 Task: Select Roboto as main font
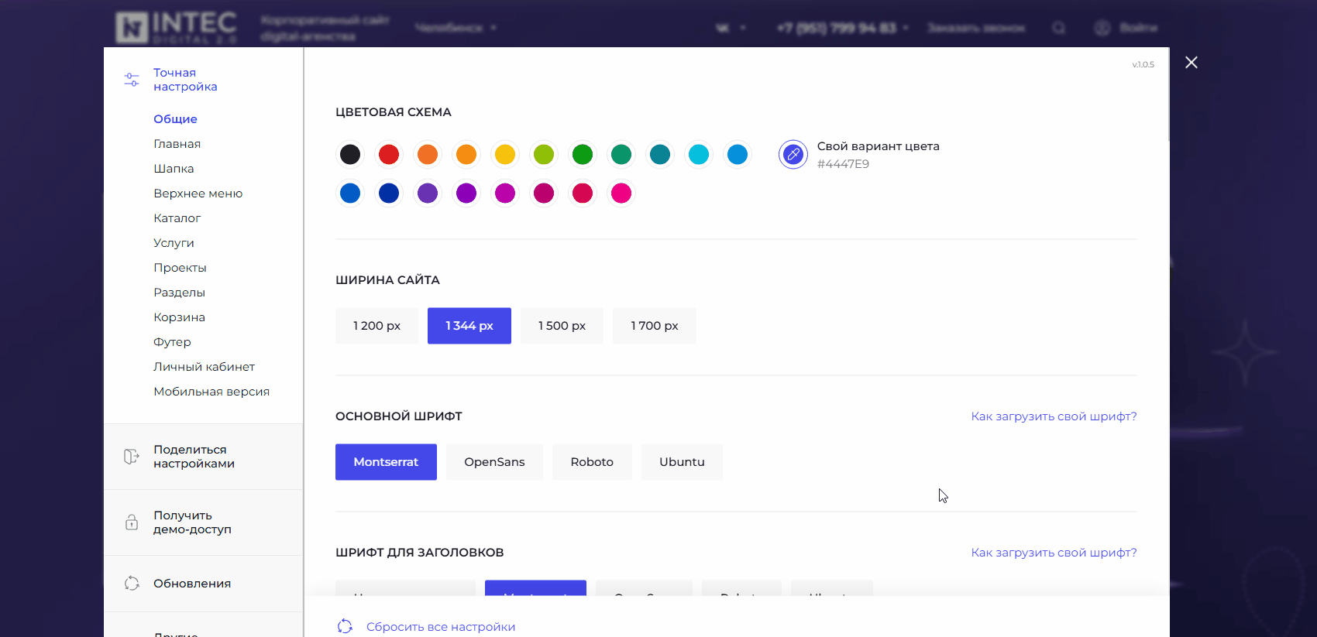pos(592,462)
